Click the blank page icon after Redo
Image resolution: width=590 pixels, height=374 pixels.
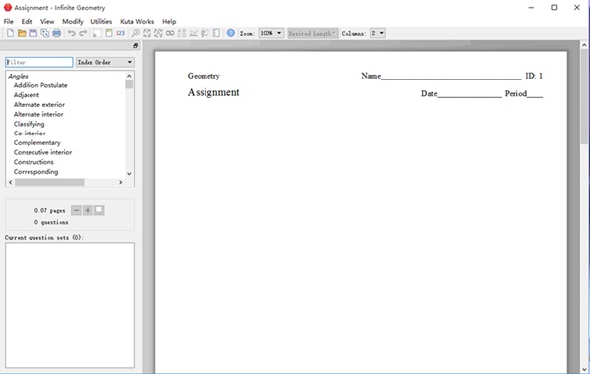point(97,33)
